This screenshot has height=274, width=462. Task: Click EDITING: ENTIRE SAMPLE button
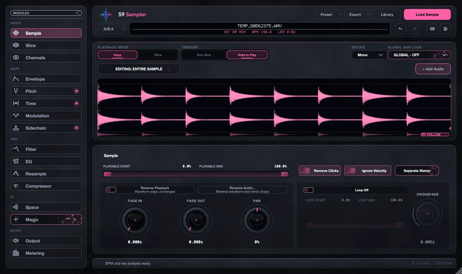139,69
